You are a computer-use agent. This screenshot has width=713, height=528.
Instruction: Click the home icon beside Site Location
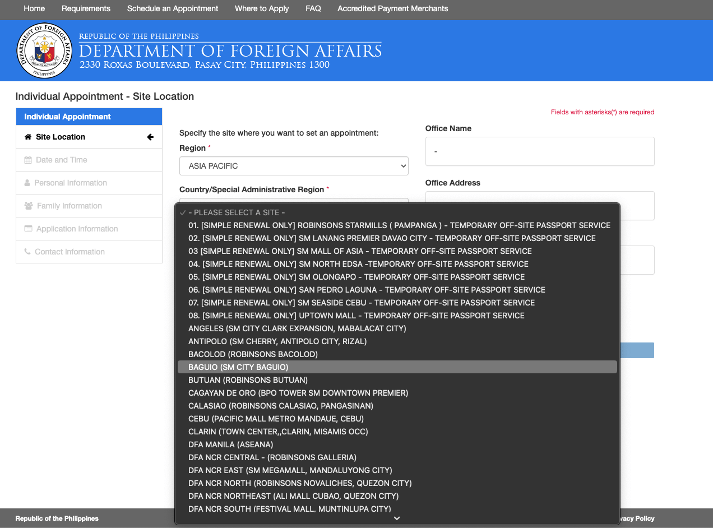28,137
